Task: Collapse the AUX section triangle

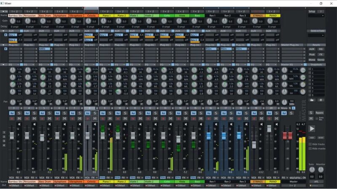Action: [3, 31]
